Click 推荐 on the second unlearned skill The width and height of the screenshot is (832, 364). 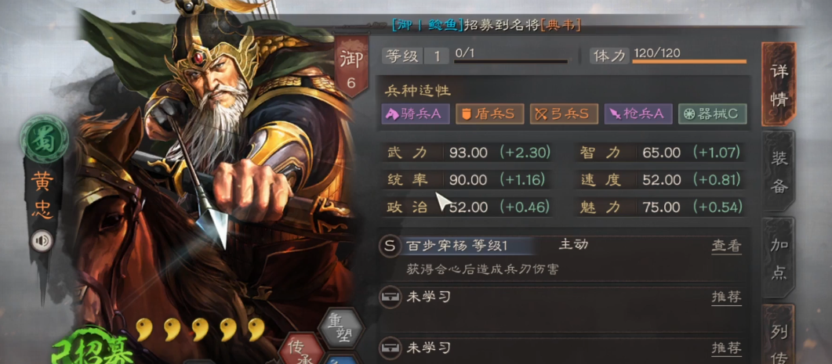(726, 348)
